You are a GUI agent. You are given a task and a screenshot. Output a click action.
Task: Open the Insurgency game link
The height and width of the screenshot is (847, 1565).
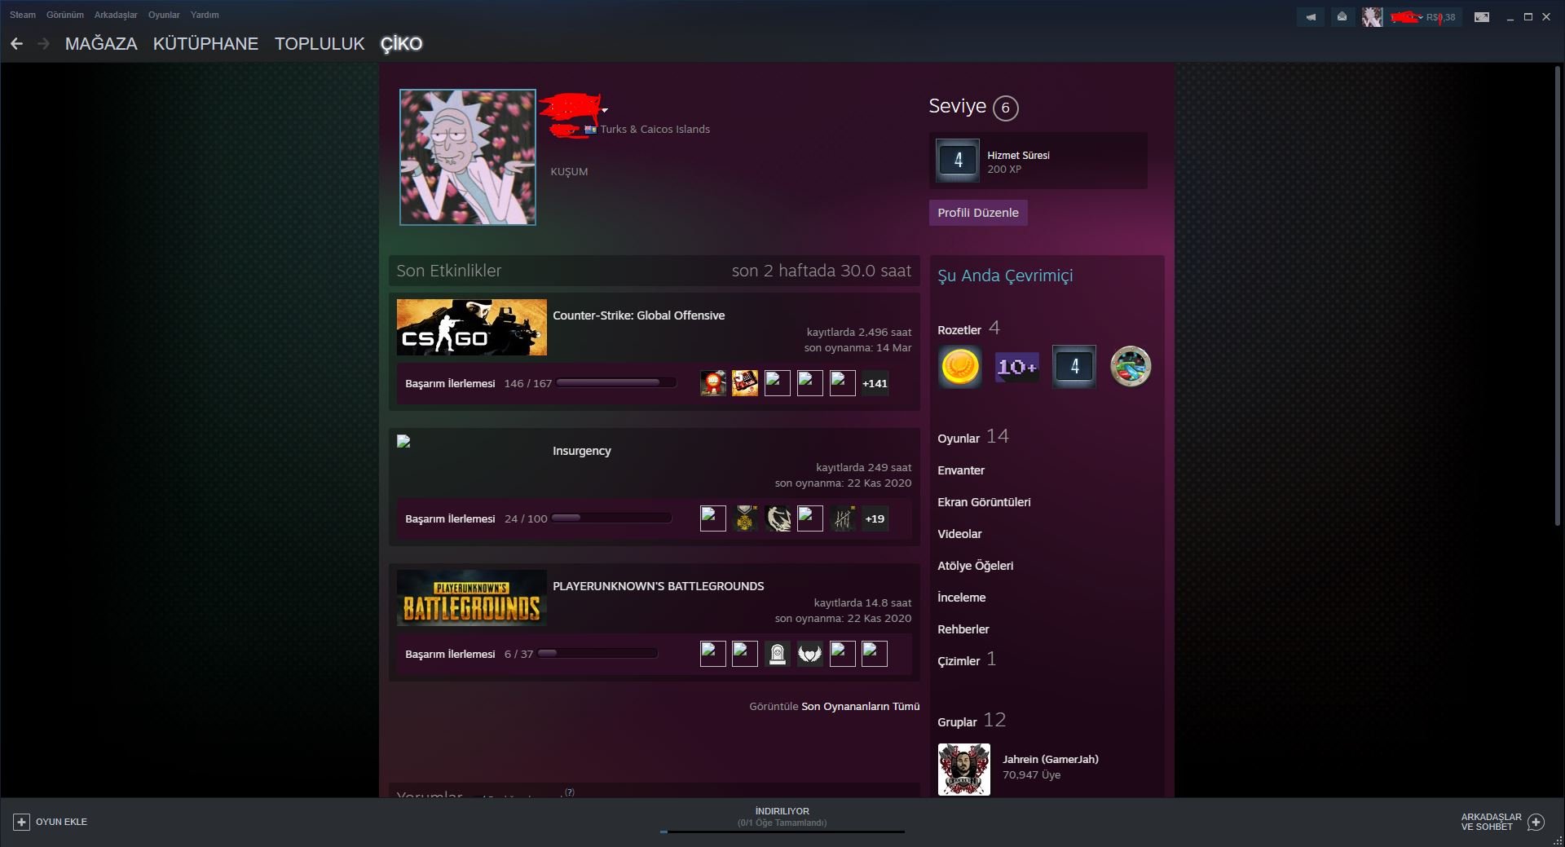click(581, 451)
